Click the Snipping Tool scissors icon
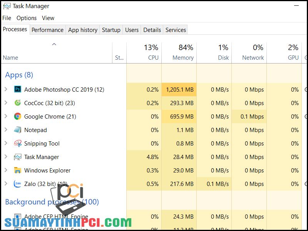This screenshot has width=308, height=231. point(18,143)
